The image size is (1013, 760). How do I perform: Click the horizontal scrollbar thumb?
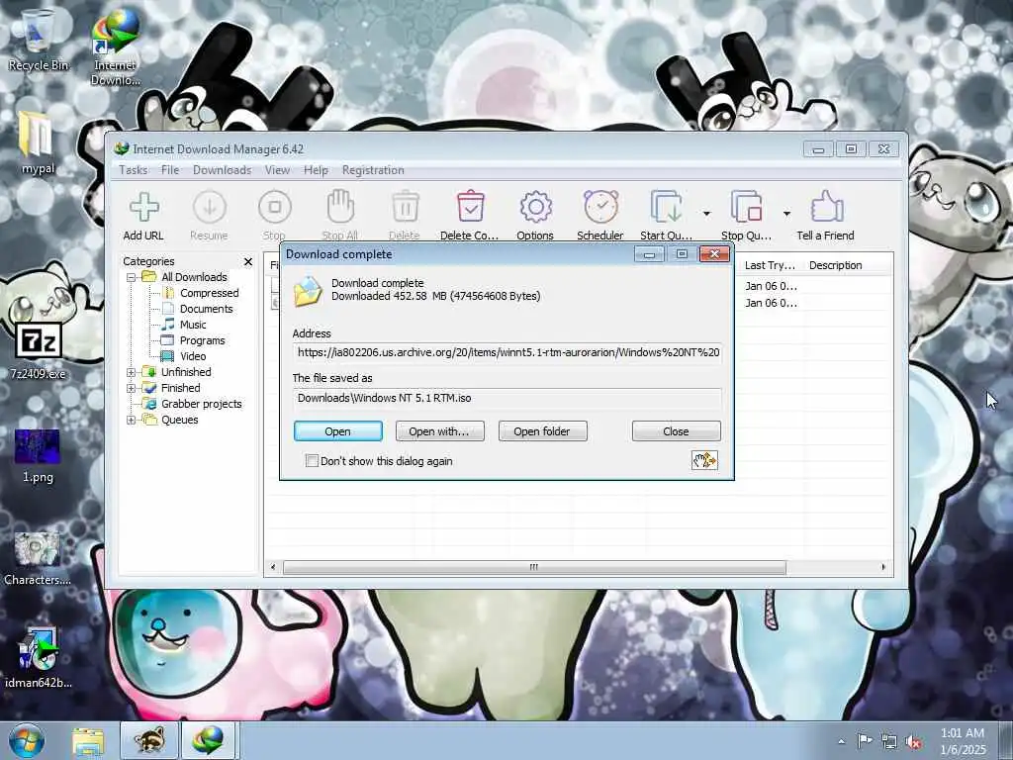[x=534, y=567]
